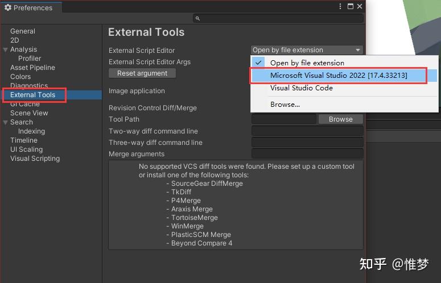This screenshot has width=441, height=283.
Task: Focus the preferences search field
Action: click(278, 18)
